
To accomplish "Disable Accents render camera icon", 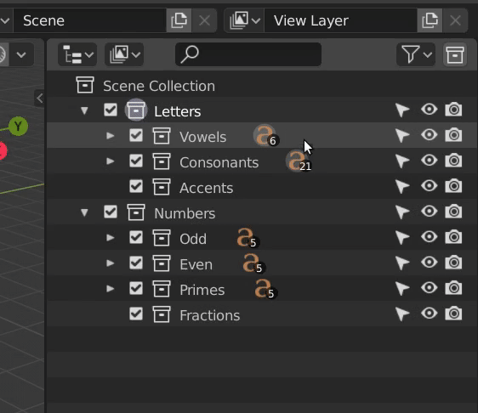I will [453, 186].
